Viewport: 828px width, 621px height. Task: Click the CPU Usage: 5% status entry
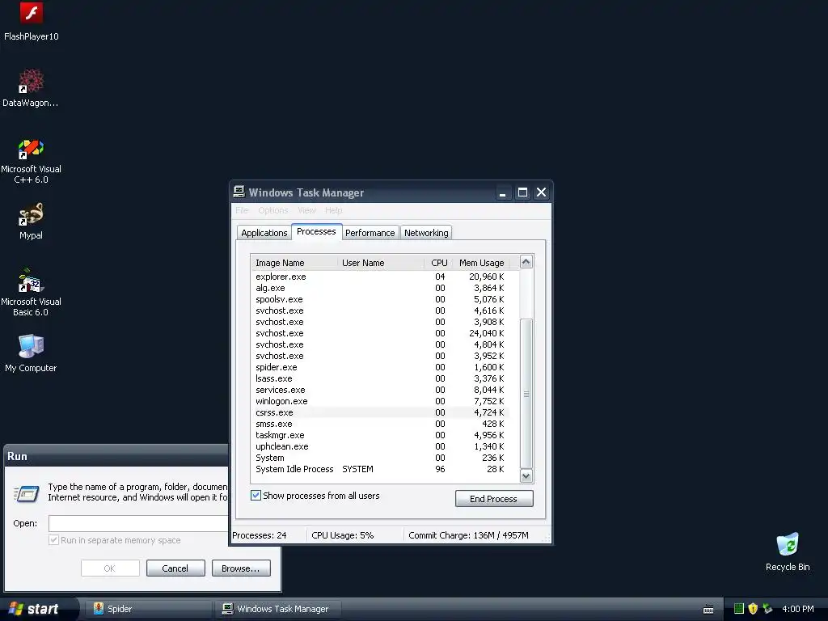click(343, 535)
